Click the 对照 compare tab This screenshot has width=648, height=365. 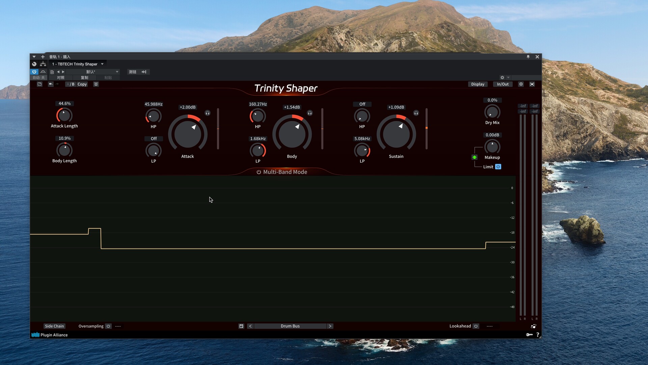point(61,78)
